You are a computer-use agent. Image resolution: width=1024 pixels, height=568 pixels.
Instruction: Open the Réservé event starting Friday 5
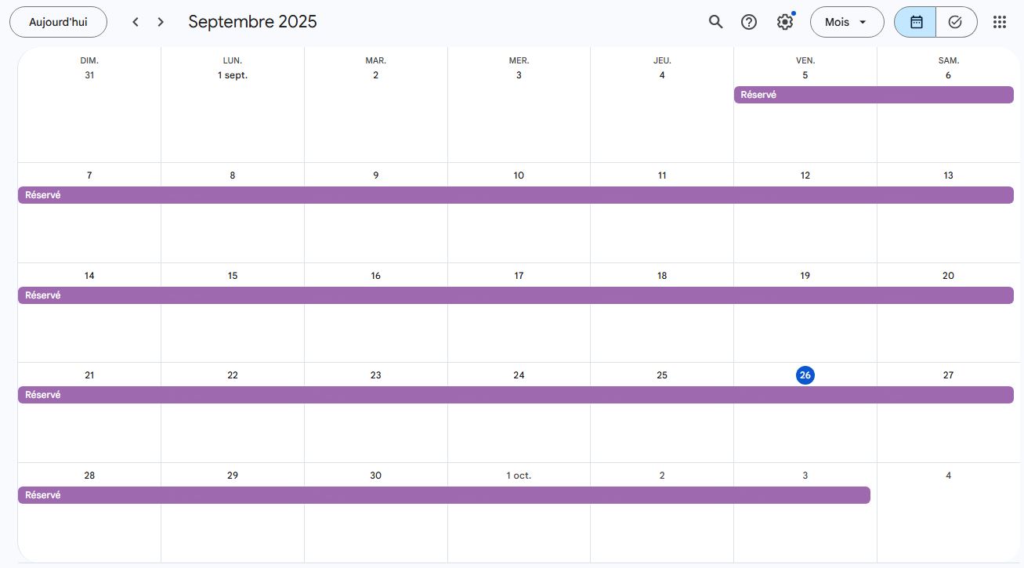coord(873,95)
